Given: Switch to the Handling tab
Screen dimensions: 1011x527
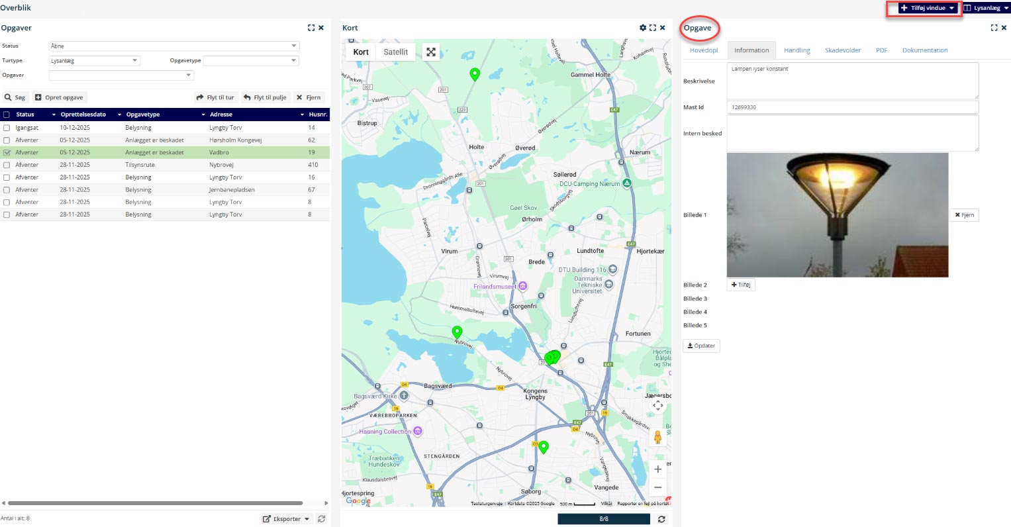Looking at the screenshot, I should 796,50.
